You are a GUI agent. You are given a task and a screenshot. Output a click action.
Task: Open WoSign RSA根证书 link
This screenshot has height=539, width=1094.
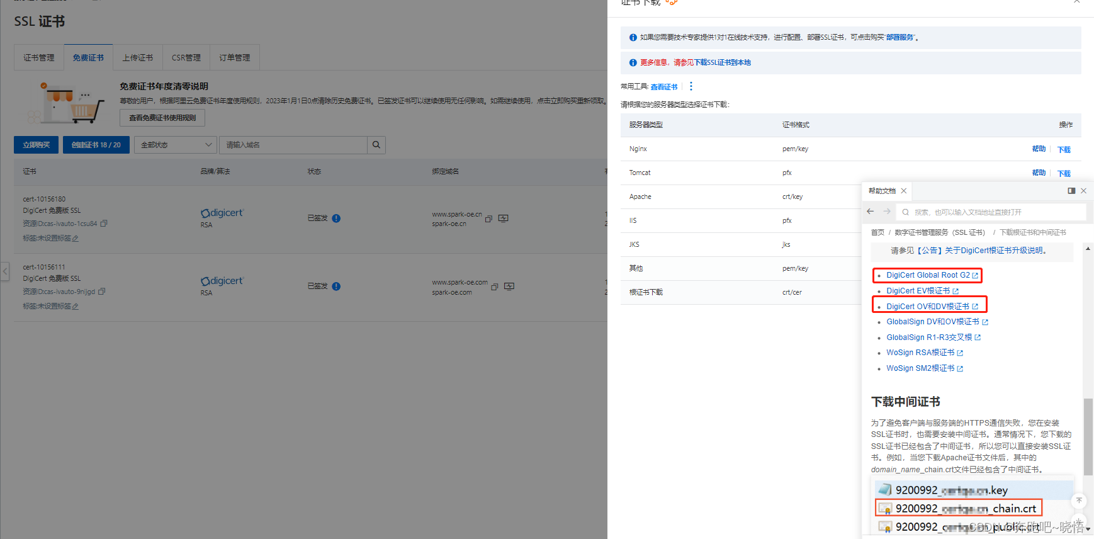[x=925, y=353]
